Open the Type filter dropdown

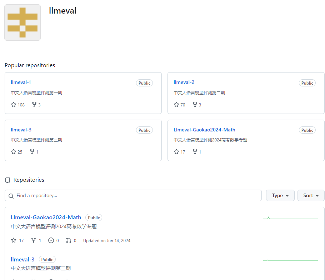pyautogui.click(x=280, y=195)
